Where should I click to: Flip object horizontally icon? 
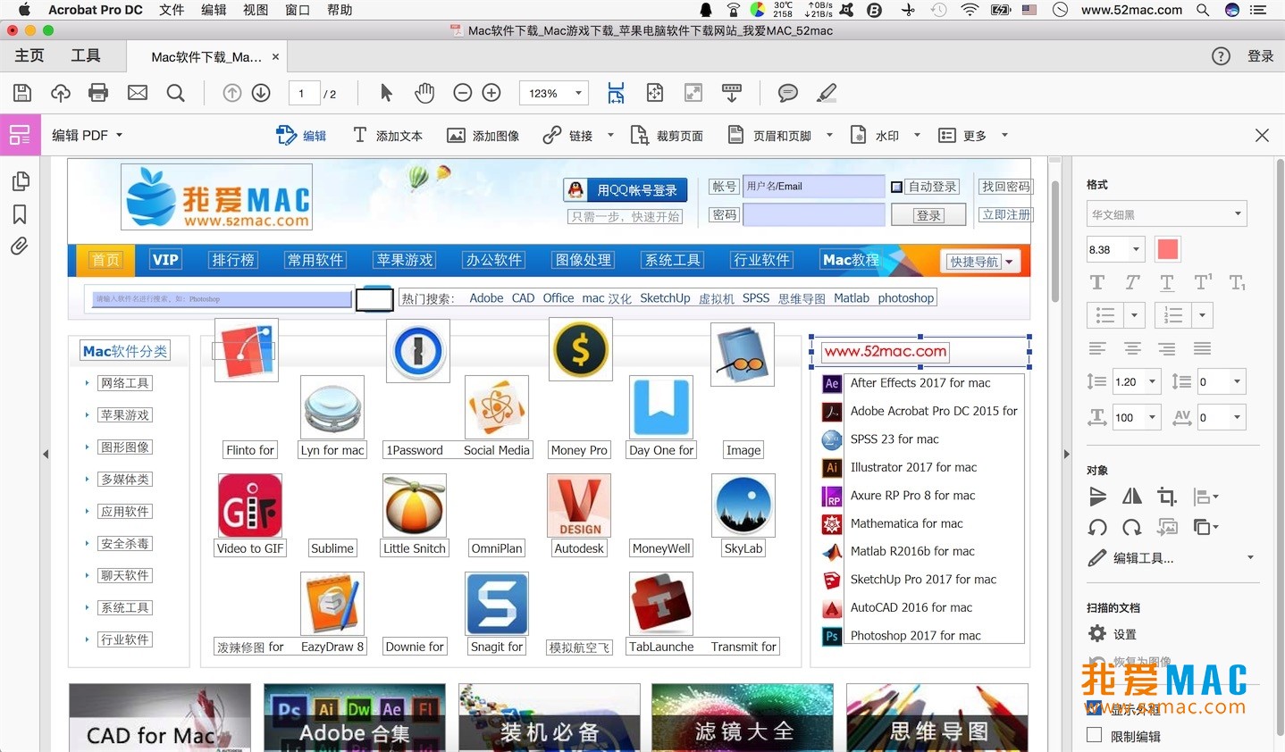coord(1132,497)
